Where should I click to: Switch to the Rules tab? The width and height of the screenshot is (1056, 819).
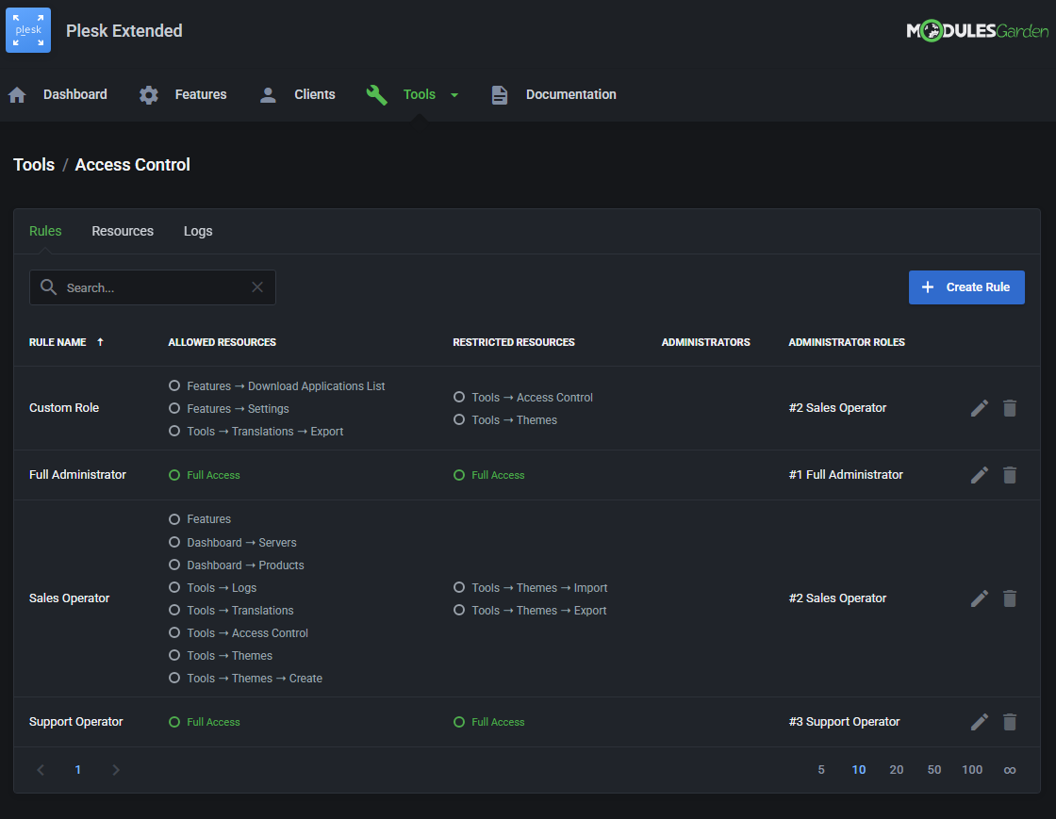coord(45,231)
